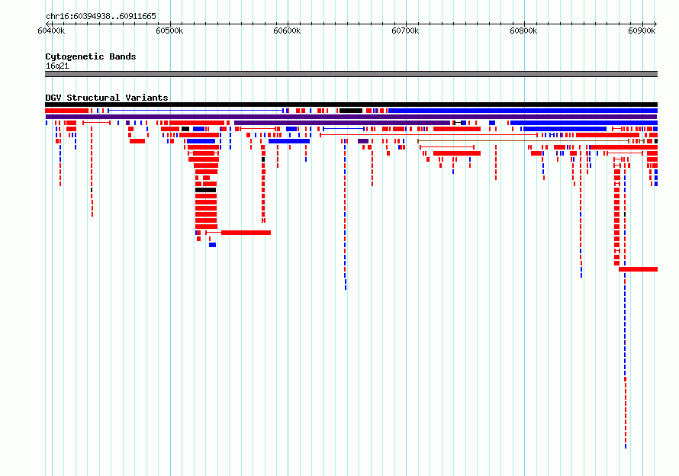Click the long red bar below the stacked red column
Screen dimensions: 679x476
tap(246, 233)
